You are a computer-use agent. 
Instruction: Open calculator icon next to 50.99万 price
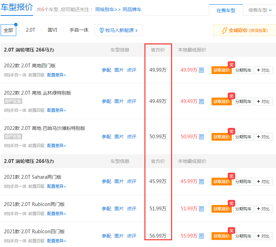pos(201,137)
